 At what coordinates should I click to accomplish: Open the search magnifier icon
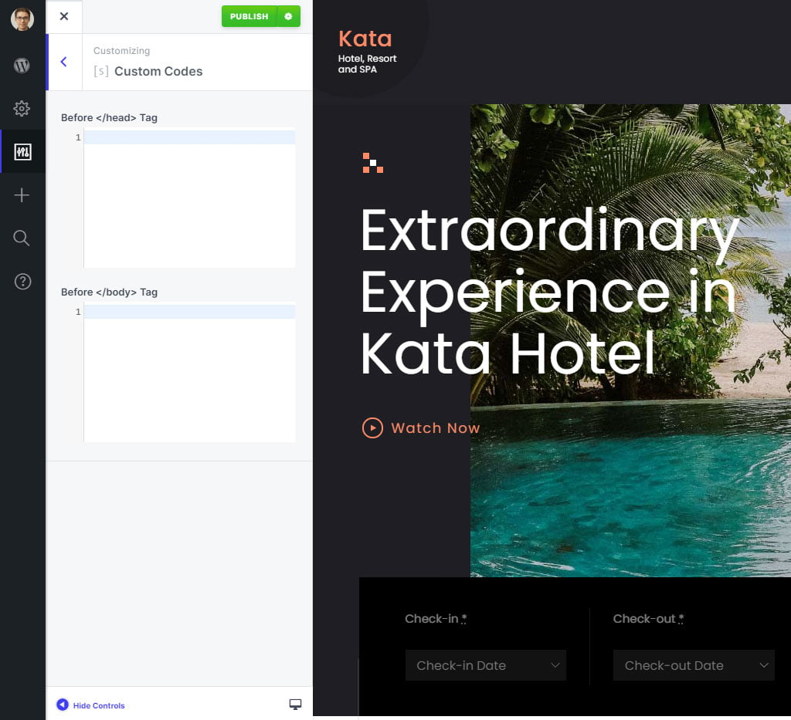click(22, 238)
